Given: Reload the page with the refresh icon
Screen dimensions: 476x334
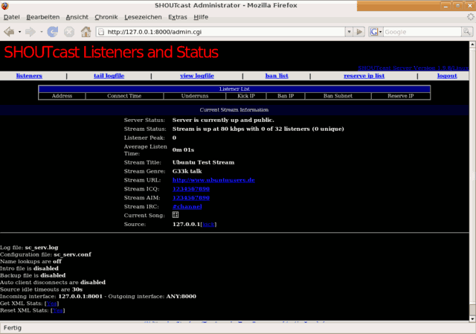Looking at the screenshot, I should 53,31.
